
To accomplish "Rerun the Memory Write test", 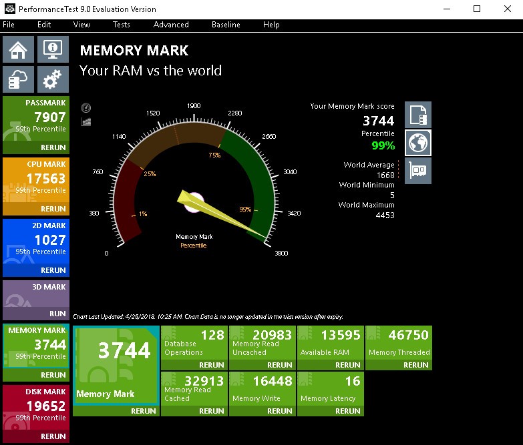I will point(279,411).
